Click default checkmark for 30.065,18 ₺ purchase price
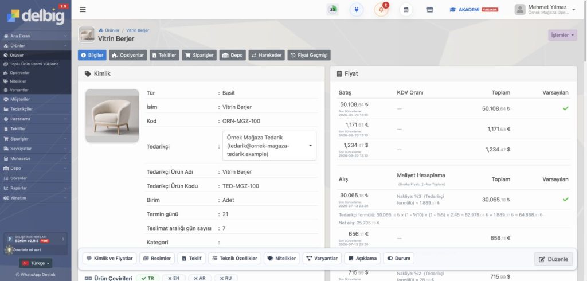 [x=565, y=200]
